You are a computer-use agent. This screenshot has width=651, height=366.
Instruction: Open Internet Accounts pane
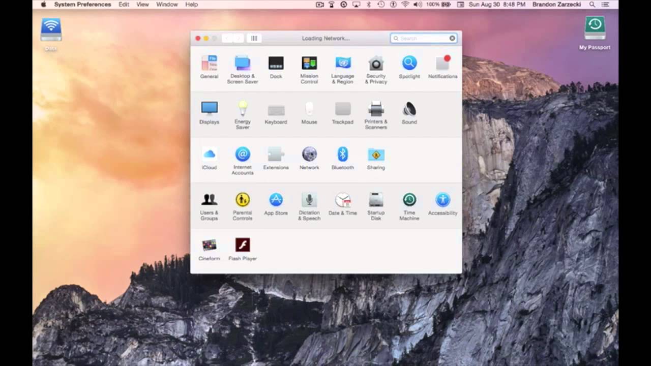tap(243, 161)
